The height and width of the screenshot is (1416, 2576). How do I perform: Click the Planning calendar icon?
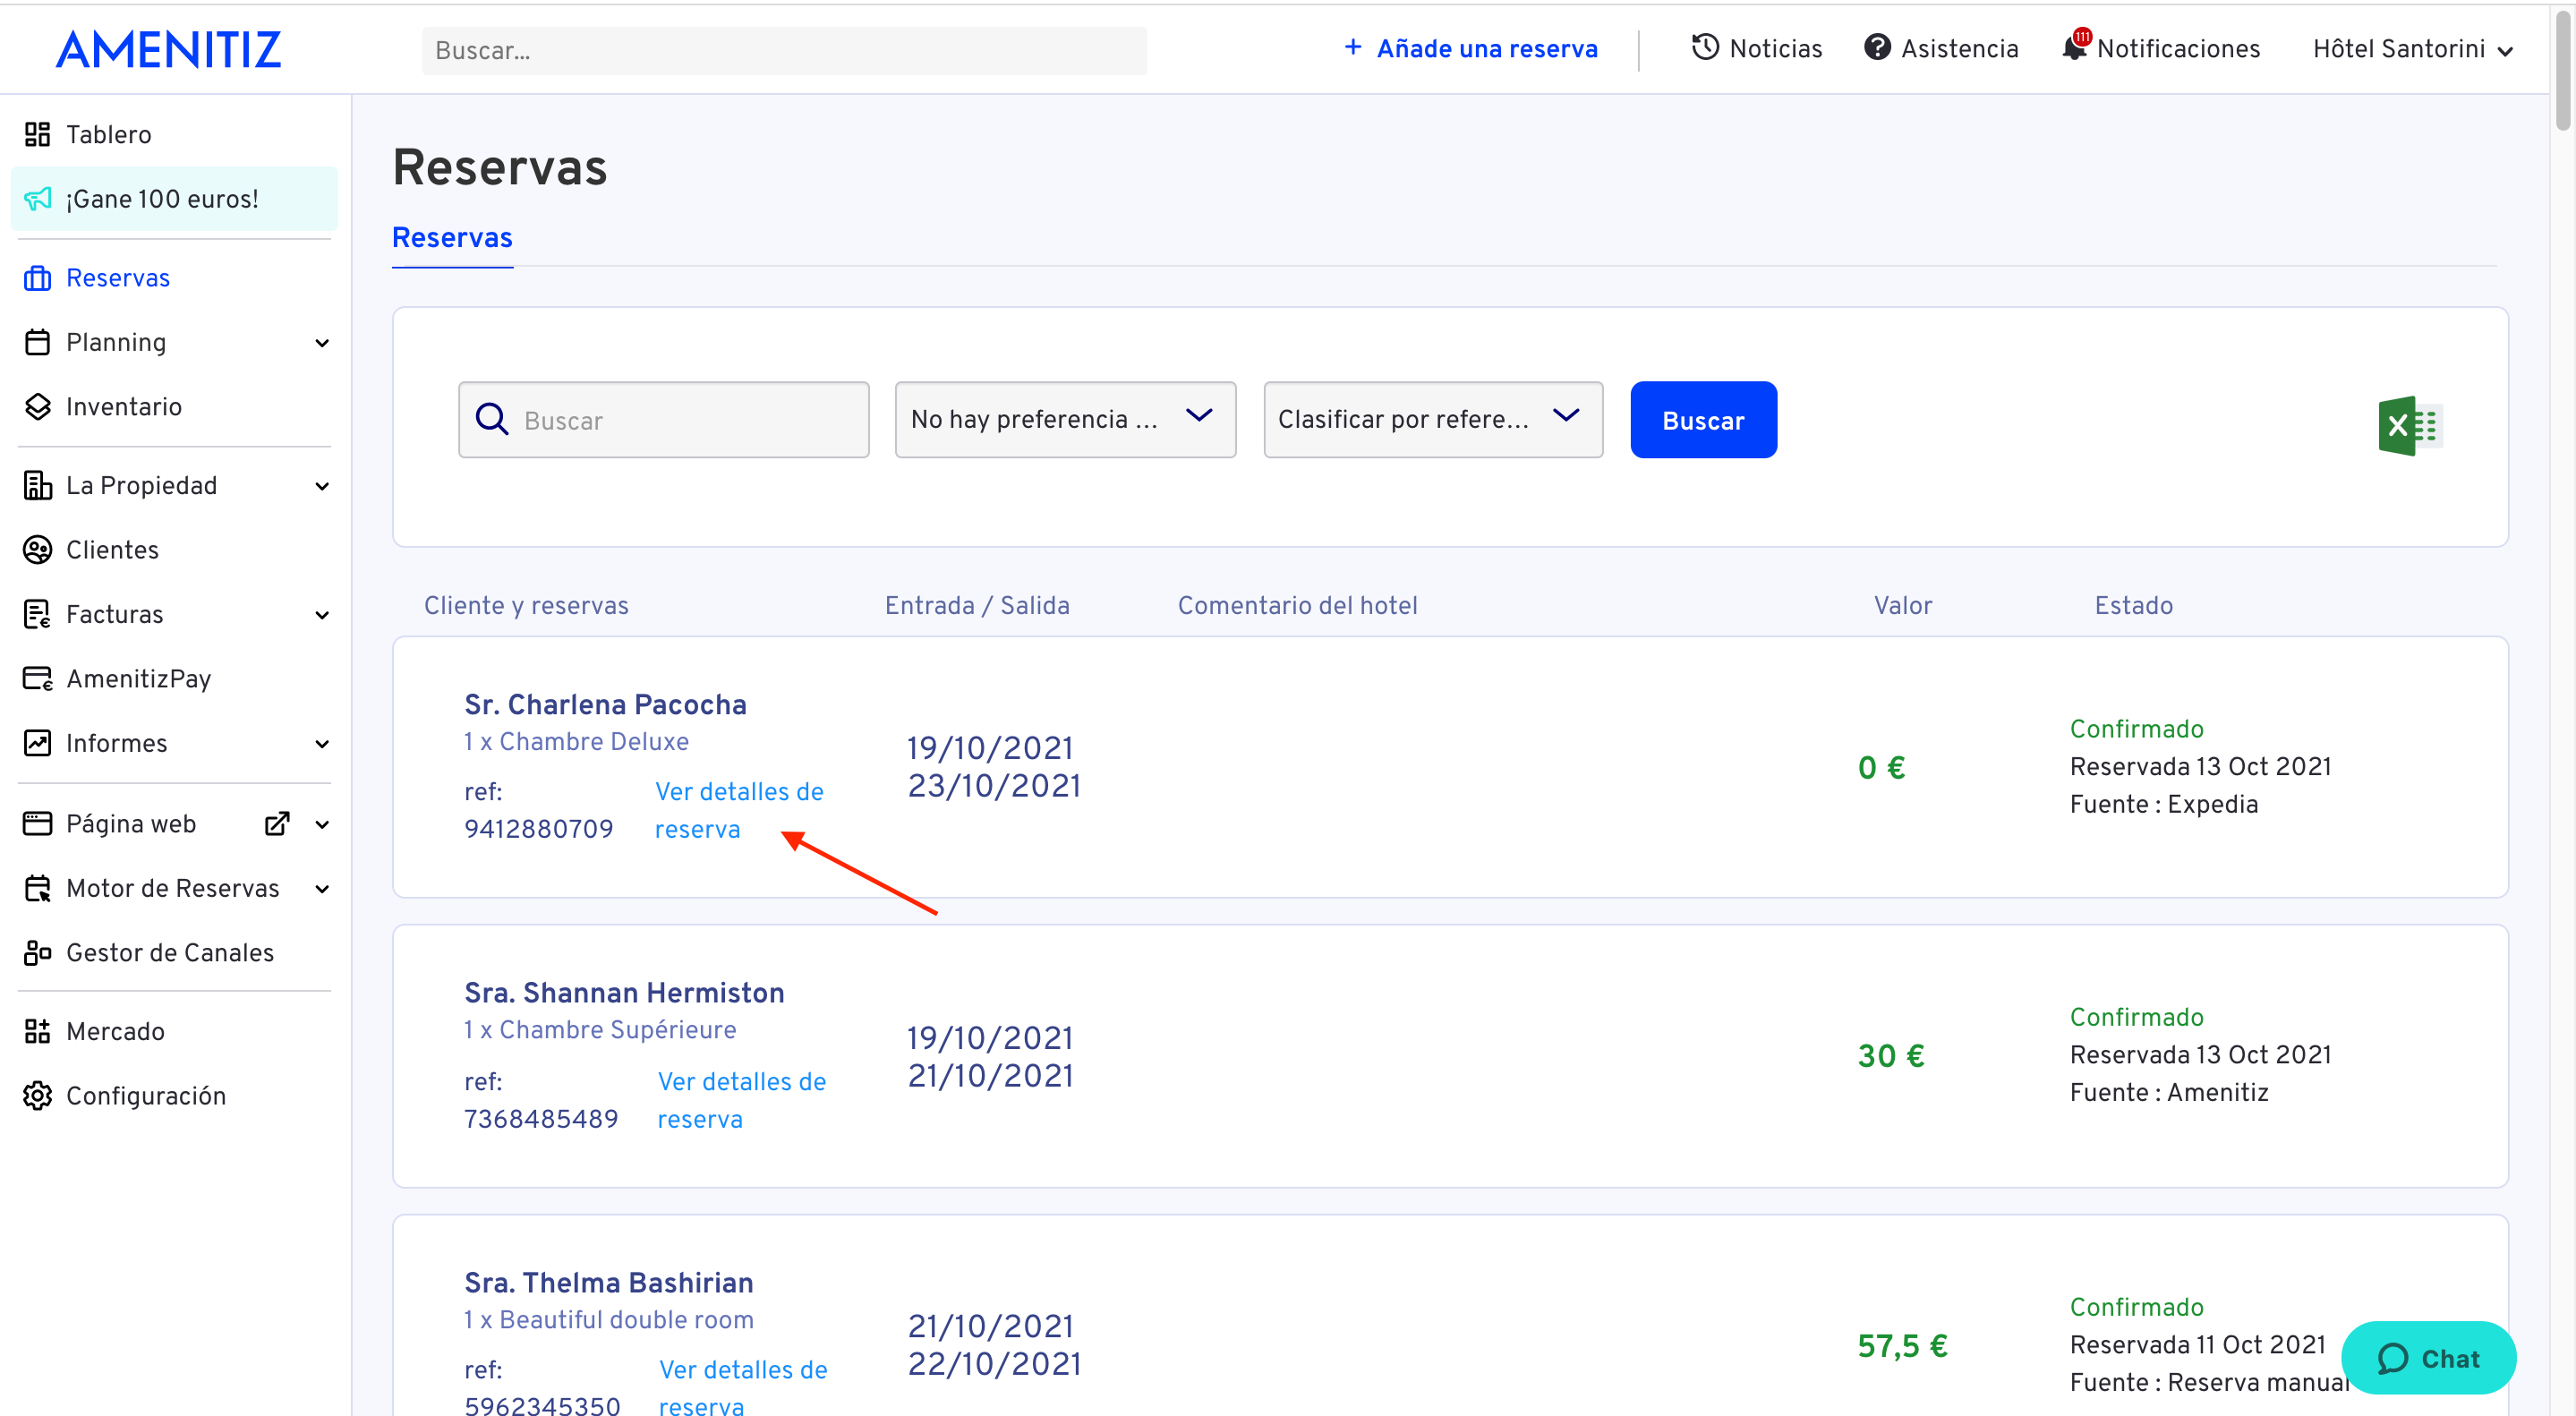(x=37, y=342)
